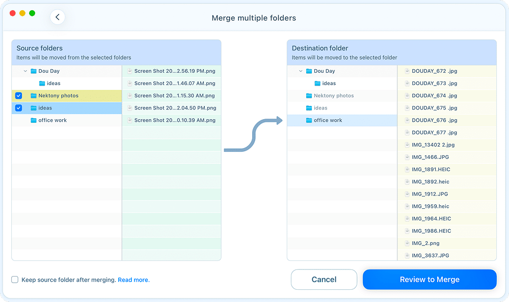This screenshot has width=509, height=302.
Task: Click the Nektony photos folder icon in Source folders
Action: 34,96
